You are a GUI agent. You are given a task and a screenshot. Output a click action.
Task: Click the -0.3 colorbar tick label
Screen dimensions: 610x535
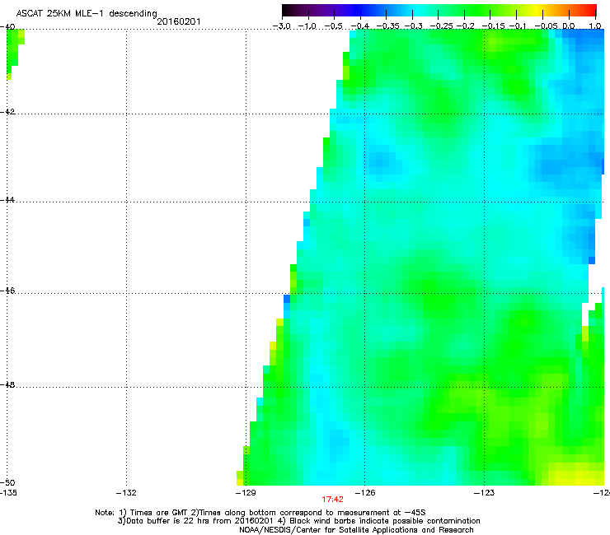pos(414,26)
